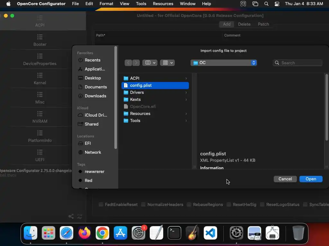This screenshot has height=246, width=329.
Task: Expand the ACPI folder chevron
Action: pyautogui.click(x=186, y=78)
